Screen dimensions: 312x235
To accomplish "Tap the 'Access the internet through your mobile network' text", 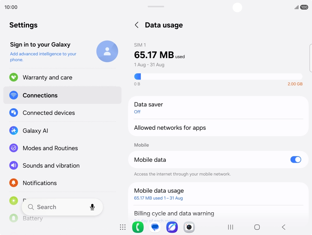I will click(x=182, y=174).
